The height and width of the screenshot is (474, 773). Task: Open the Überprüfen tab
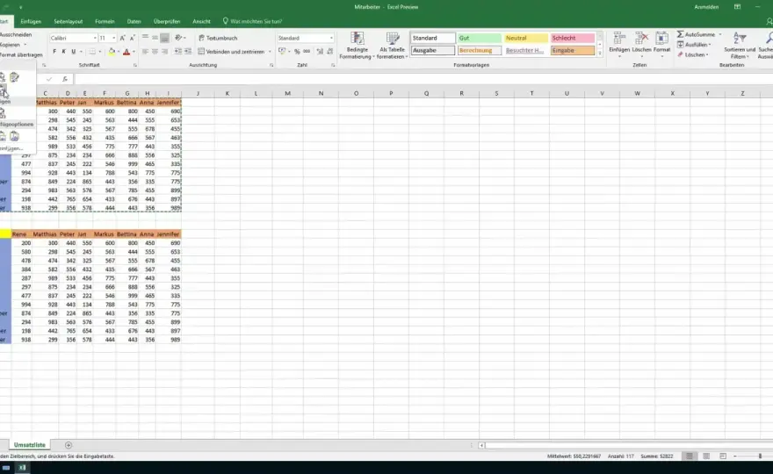tap(167, 21)
